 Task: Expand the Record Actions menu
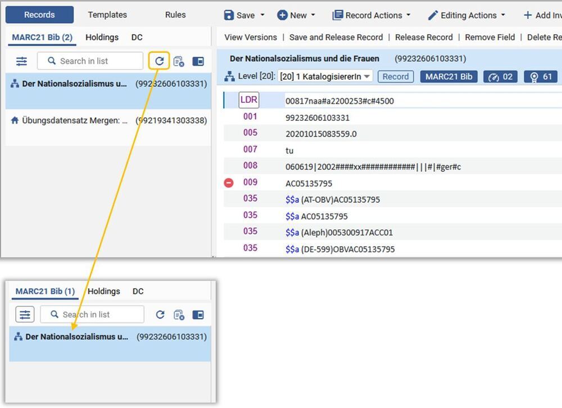(x=371, y=15)
